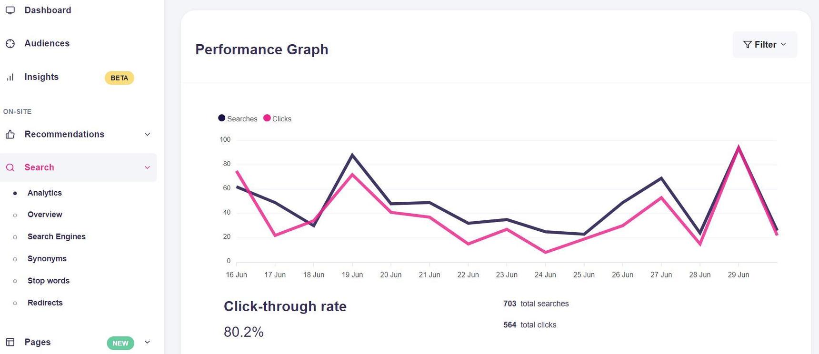Click the Pages layout icon
819x354 pixels.
(x=10, y=342)
